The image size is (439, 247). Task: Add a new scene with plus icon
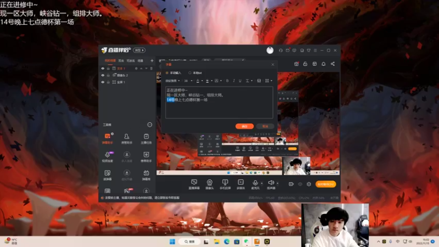pyautogui.click(x=152, y=60)
